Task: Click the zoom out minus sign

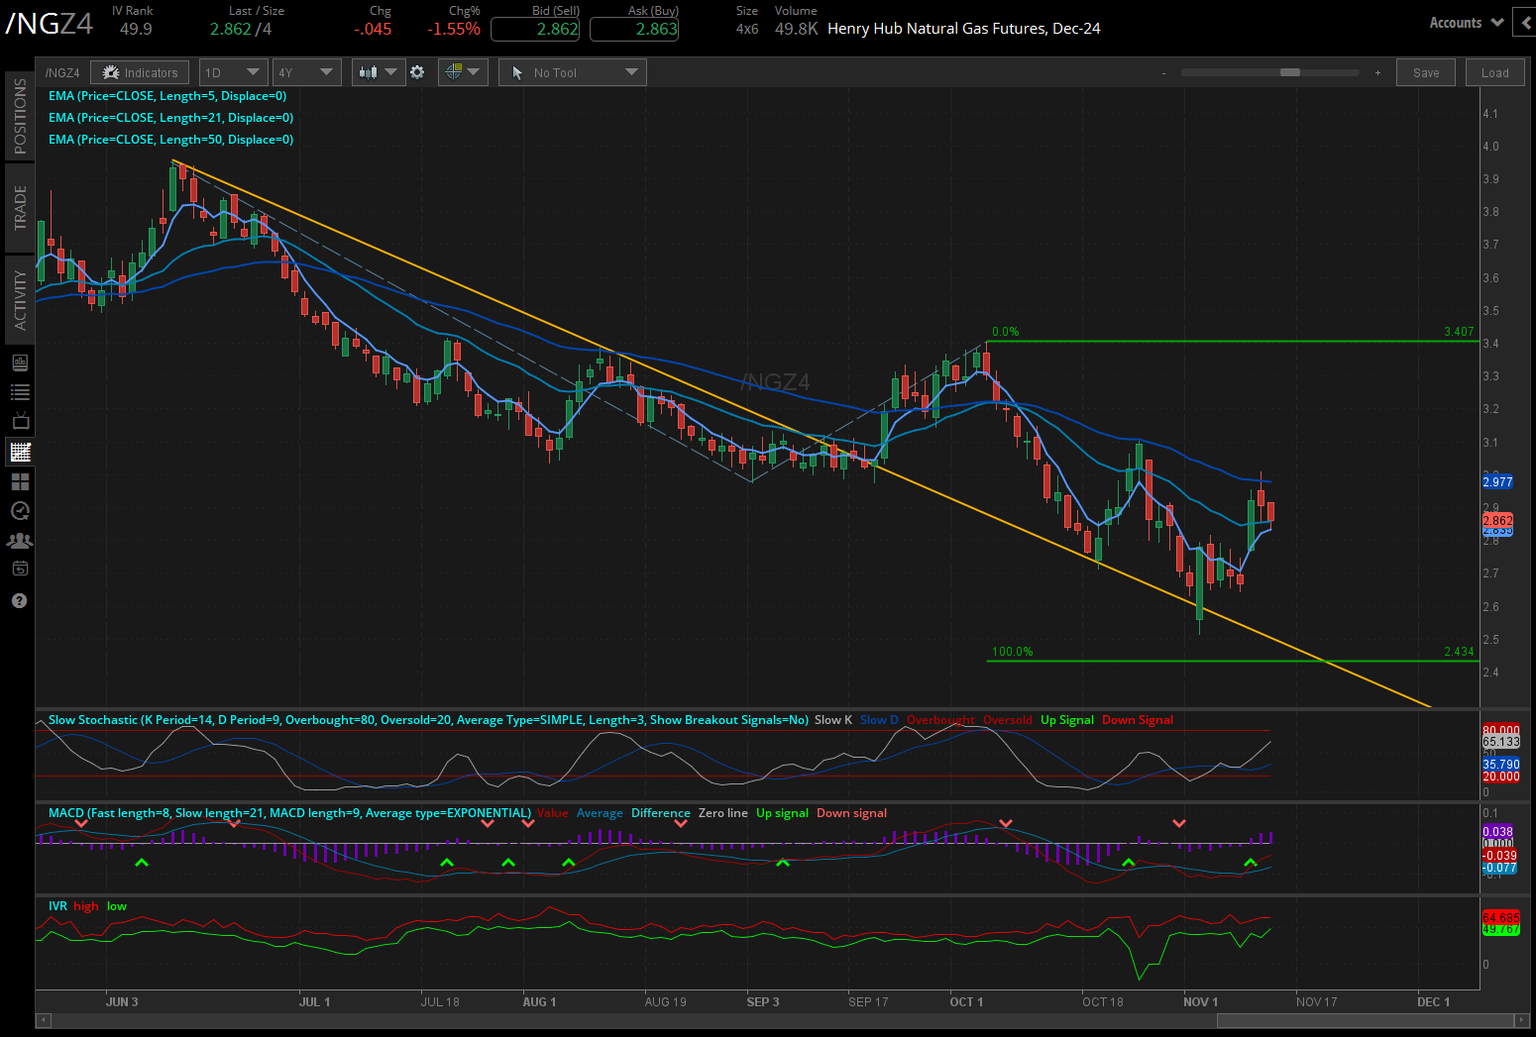Action: [x=1163, y=73]
